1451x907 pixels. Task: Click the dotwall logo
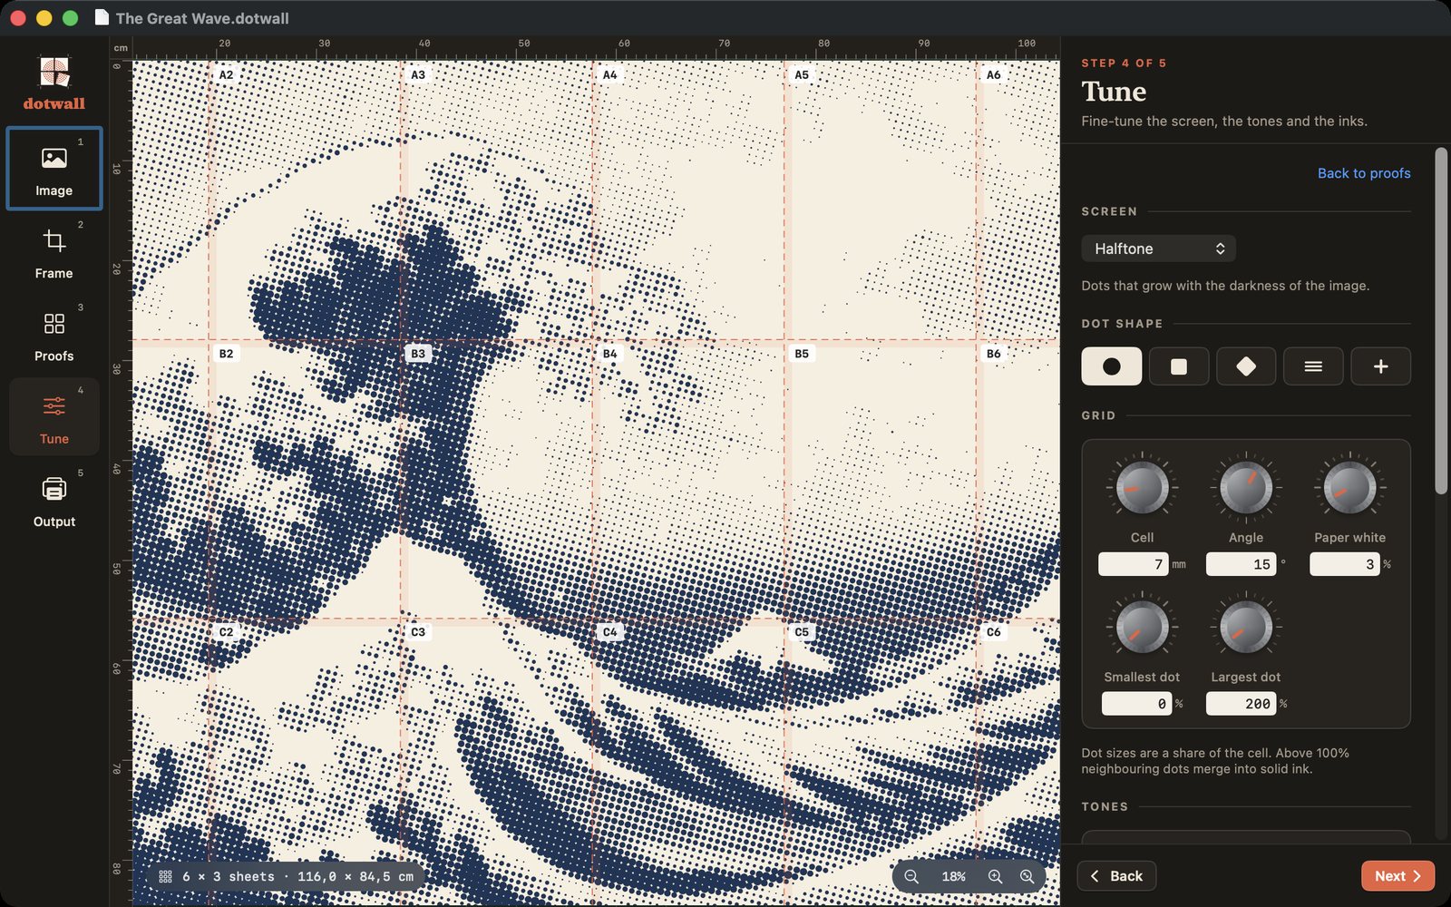click(x=54, y=83)
